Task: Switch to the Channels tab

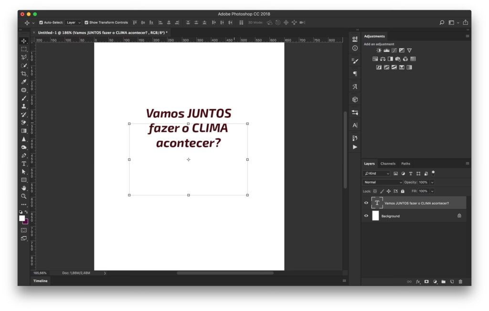Action: [388, 164]
